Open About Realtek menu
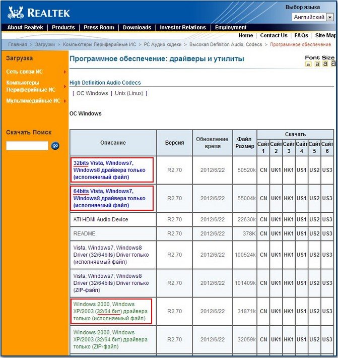The image size is (338, 358). click(x=25, y=27)
